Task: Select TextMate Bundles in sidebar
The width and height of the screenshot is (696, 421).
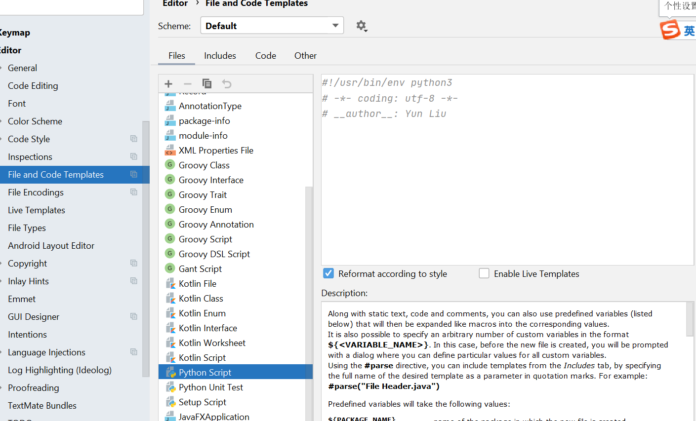Action: pyautogui.click(x=42, y=406)
